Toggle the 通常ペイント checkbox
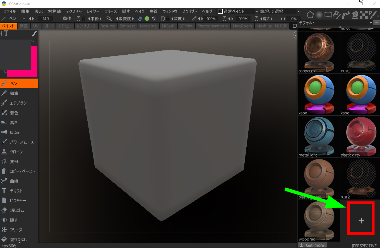This screenshot has width=380, height=248. pos(220,11)
